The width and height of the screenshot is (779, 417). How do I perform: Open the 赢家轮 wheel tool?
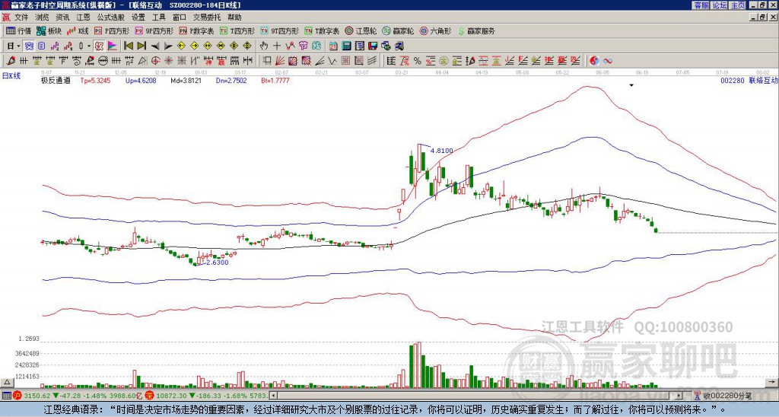397,30
